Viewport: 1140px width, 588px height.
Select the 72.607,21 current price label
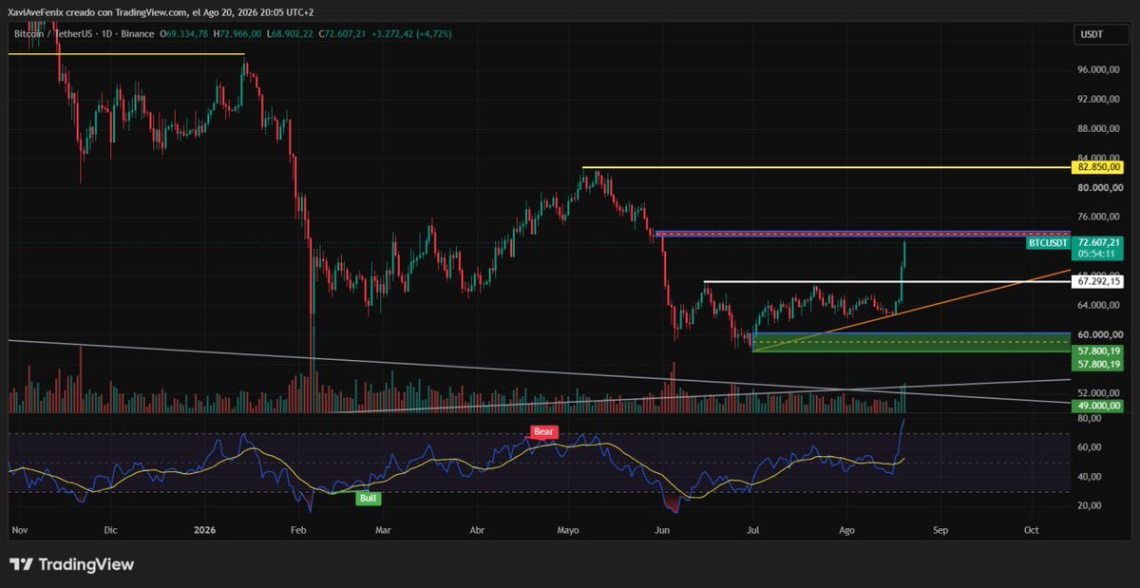(x=1097, y=243)
